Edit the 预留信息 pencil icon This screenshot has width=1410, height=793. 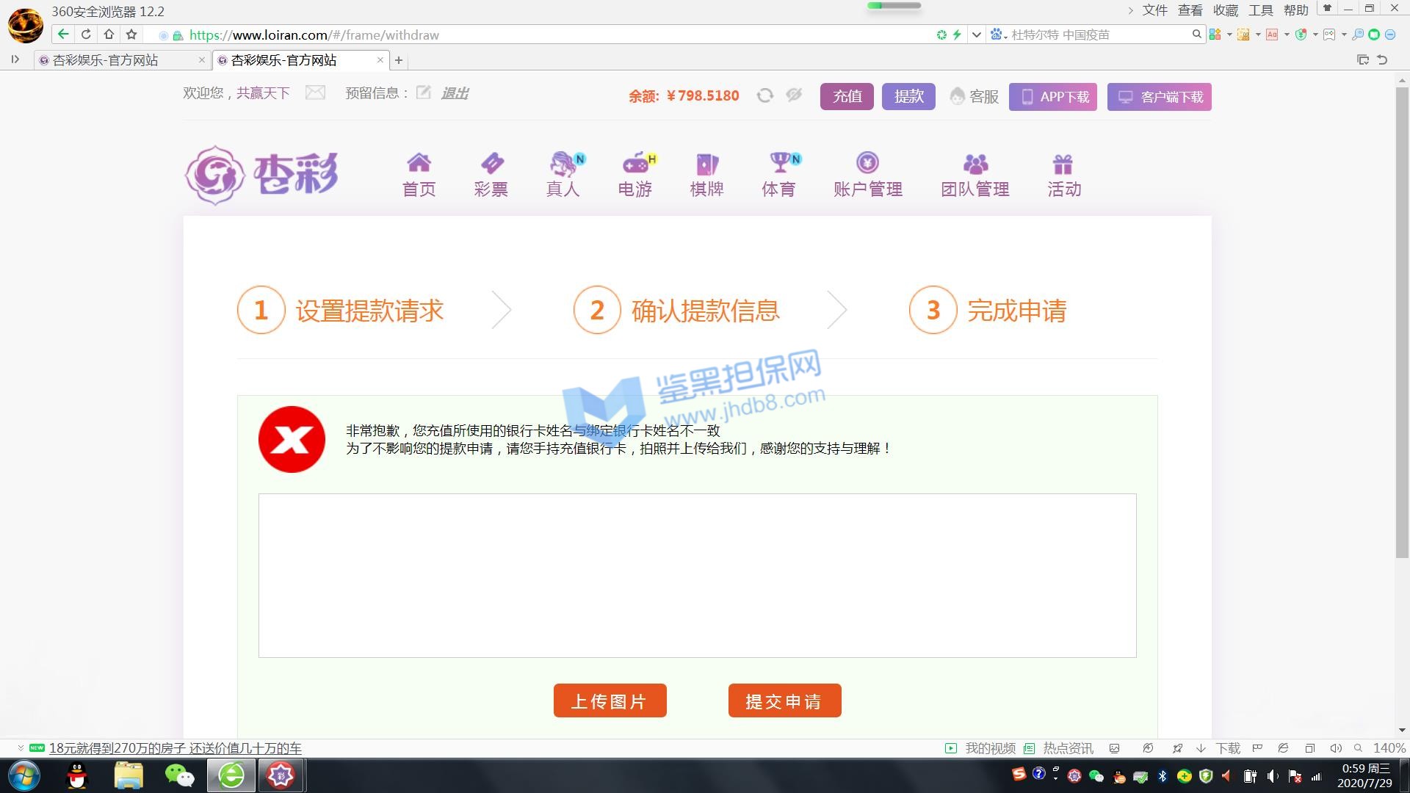[424, 93]
